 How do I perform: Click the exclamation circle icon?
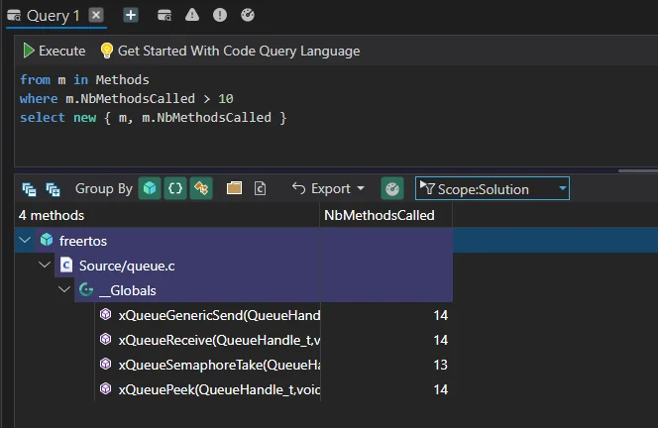[220, 15]
